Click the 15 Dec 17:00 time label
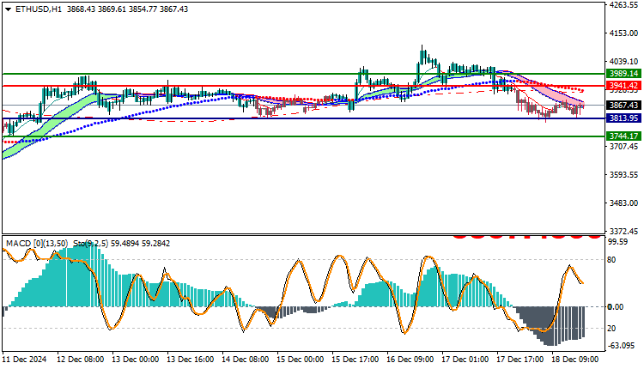The image size is (644, 369). (x=355, y=360)
